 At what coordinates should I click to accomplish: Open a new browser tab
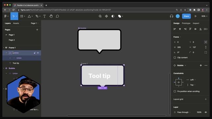pos(46,5)
